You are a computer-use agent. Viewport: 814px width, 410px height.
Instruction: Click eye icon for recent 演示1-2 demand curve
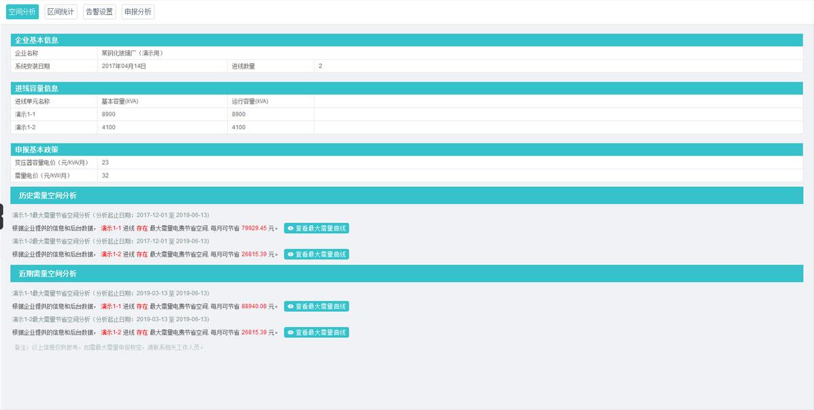coord(291,332)
